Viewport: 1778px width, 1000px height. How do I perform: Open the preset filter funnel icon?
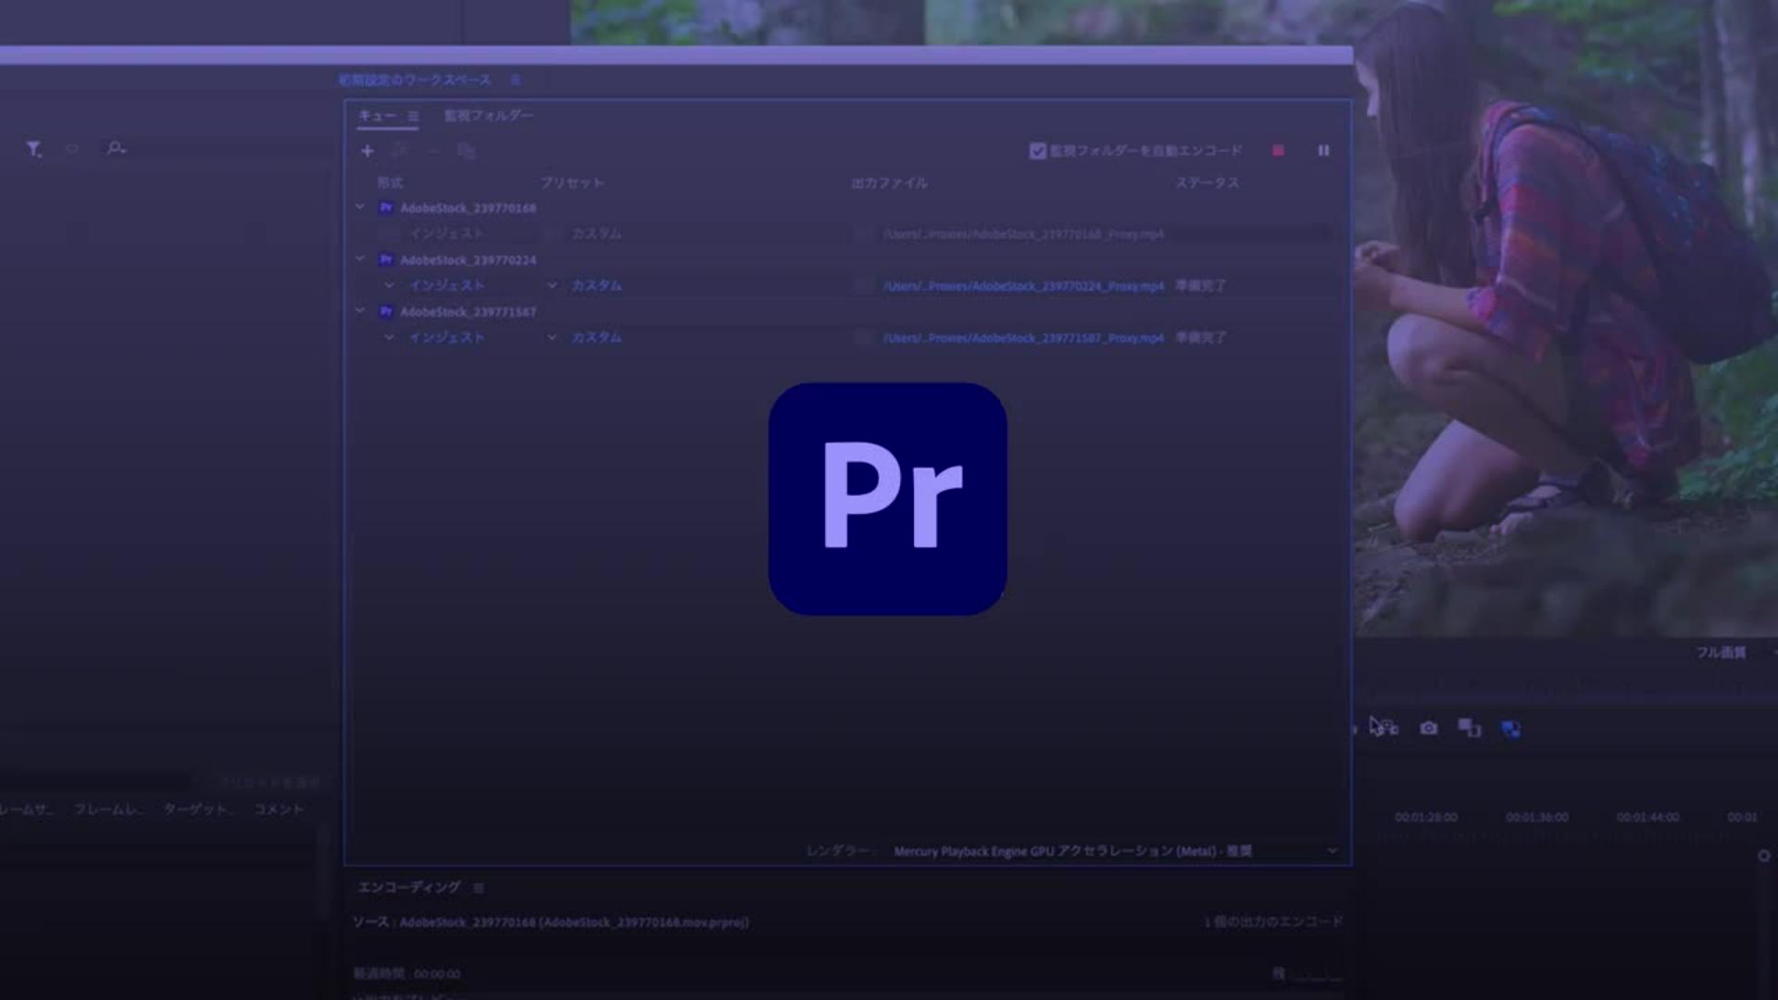coord(34,149)
